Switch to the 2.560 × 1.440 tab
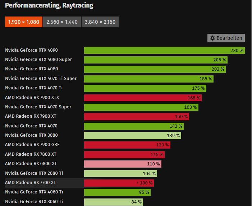The height and width of the screenshot is (206, 252). click(x=62, y=22)
